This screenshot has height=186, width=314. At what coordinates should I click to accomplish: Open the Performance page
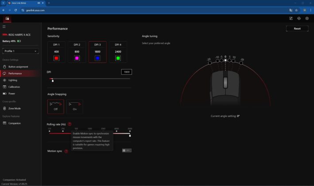click(x=20, y=74)
